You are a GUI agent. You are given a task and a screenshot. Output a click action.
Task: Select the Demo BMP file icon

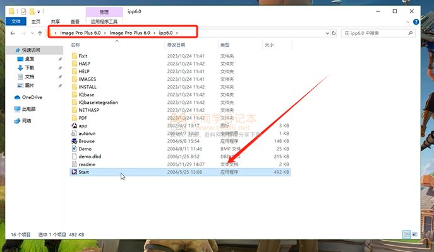(x=74, y=149)
